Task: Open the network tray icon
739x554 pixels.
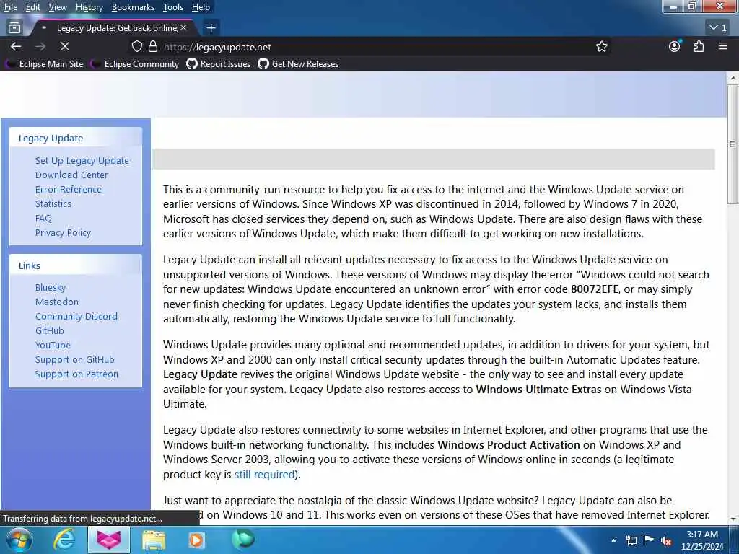Action: (x=631, y=540)
